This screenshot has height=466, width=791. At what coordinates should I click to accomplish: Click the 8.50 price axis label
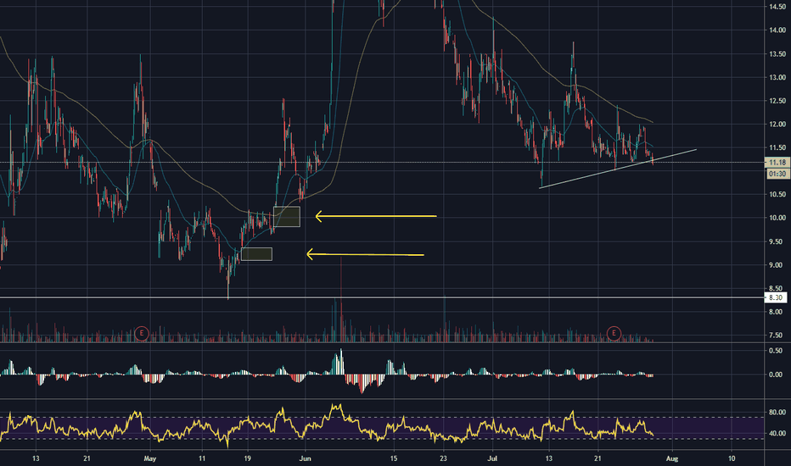click(777, 288)
